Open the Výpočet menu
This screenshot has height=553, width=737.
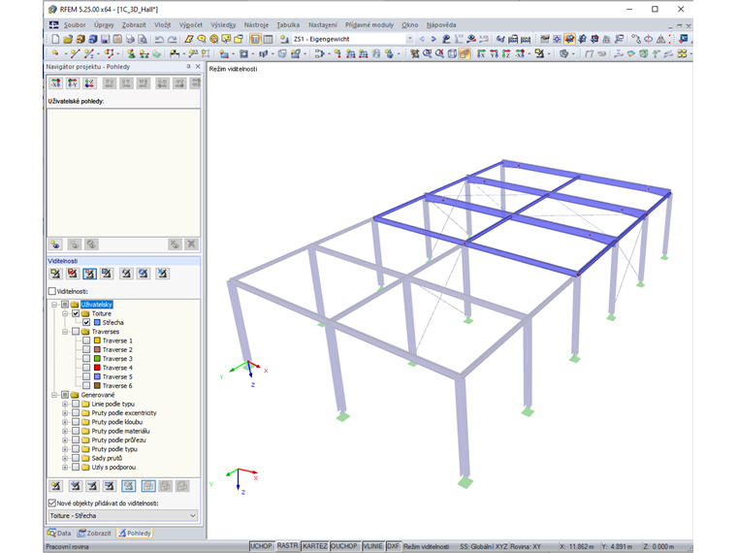[x=191, y=25]
